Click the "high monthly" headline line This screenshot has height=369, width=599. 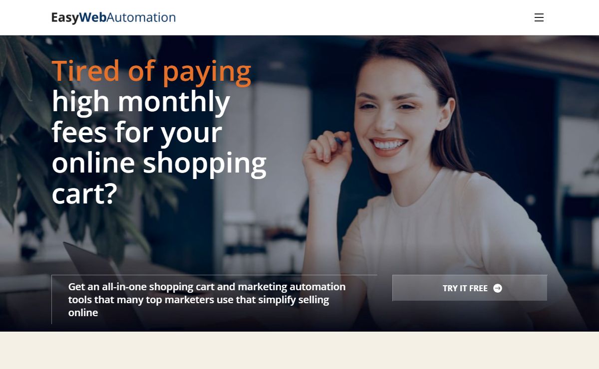pyautogui.click(x=141, y=101)
